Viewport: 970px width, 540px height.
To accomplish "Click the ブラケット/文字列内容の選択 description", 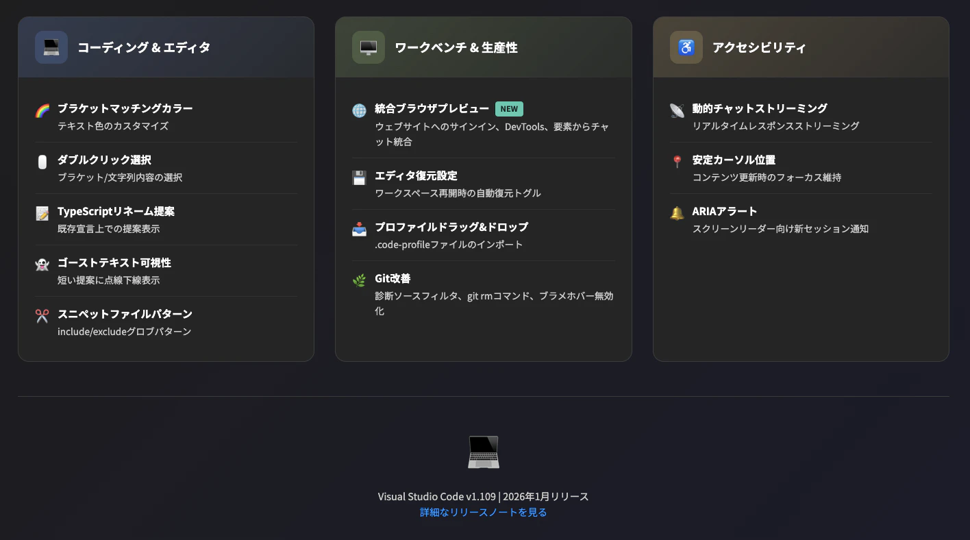I will 120,177.
